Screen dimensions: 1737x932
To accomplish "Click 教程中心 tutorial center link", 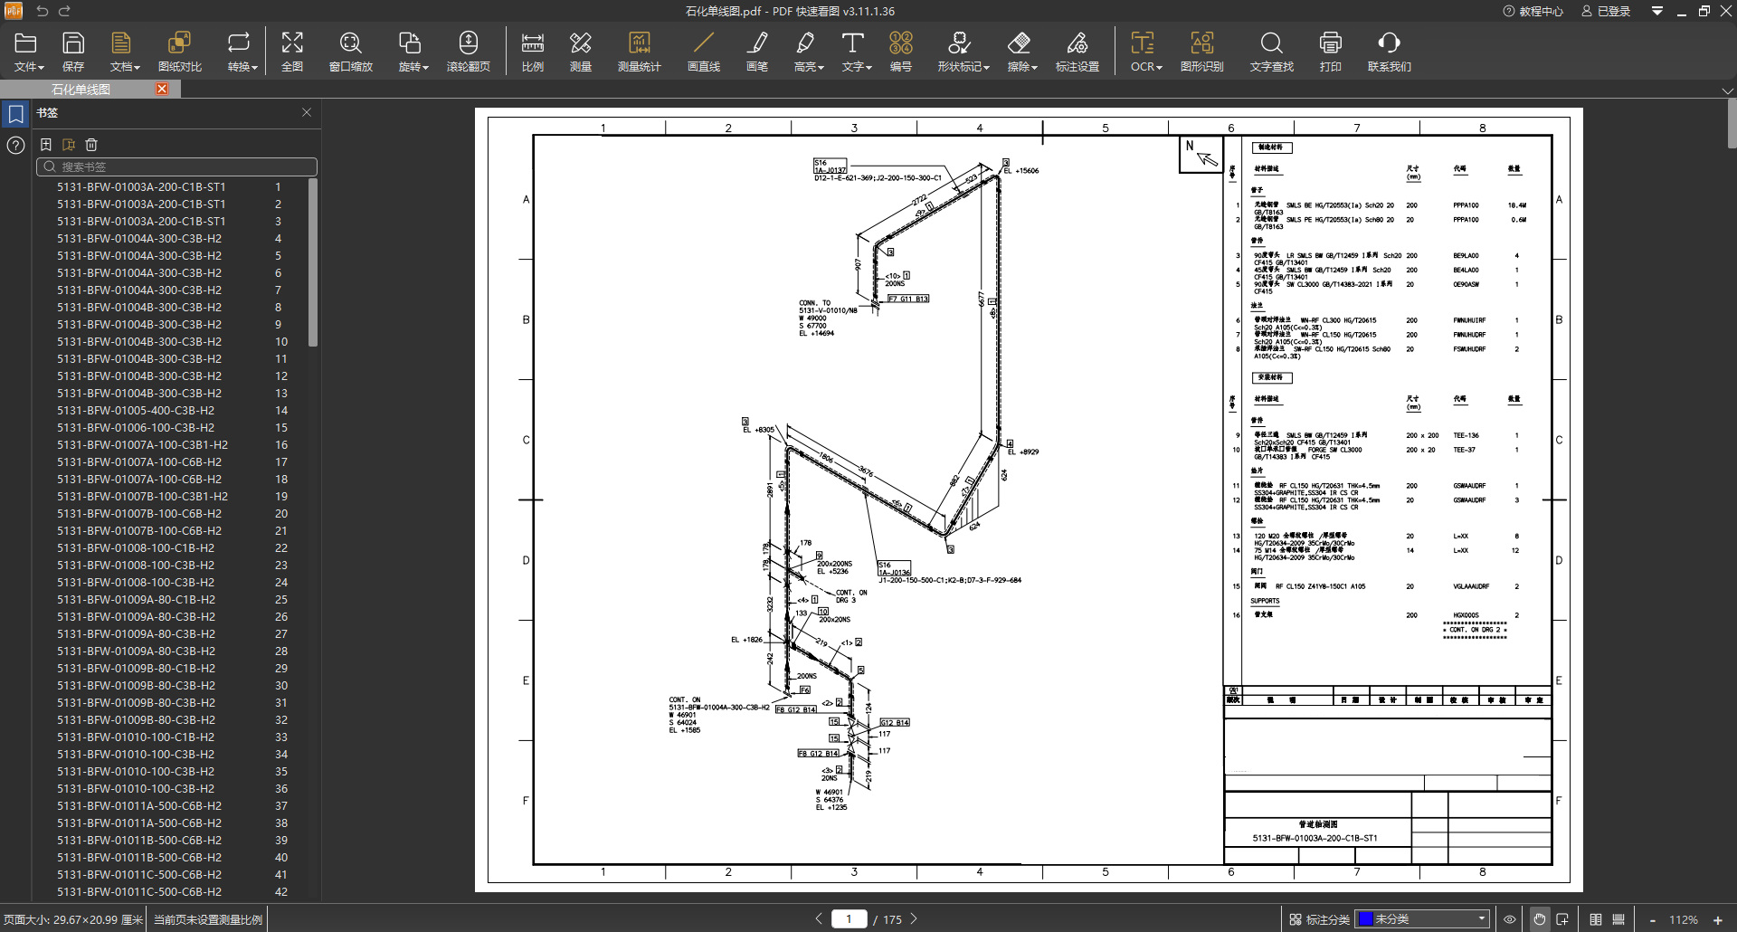I will click(1533, 11).
